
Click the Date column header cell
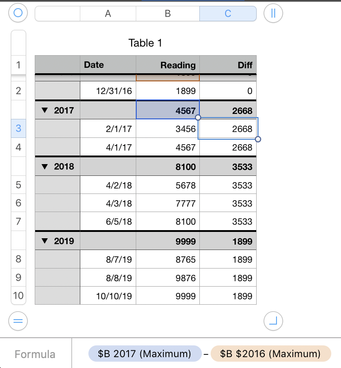pyautogui.click(x=108, y=65)
